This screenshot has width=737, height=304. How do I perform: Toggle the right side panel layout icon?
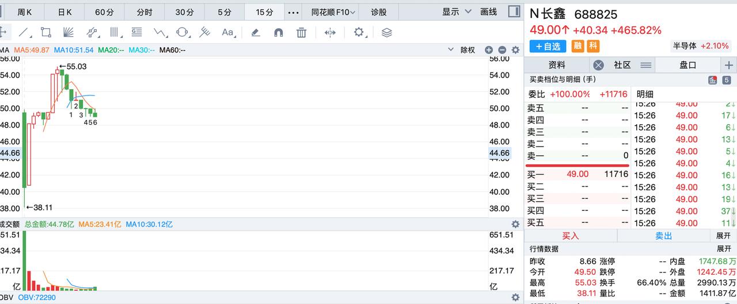515,11
